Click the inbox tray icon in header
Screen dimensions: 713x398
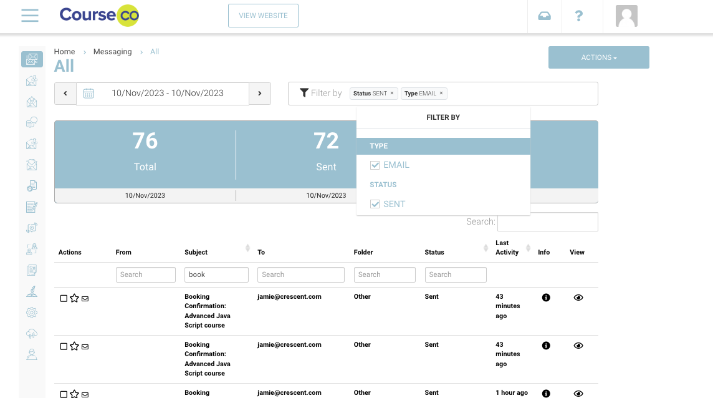(544, 16)
